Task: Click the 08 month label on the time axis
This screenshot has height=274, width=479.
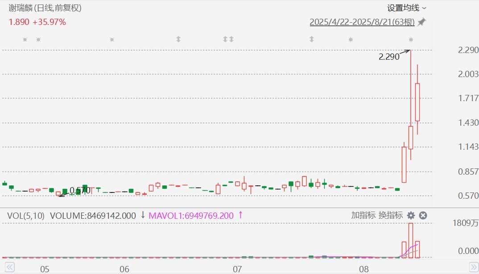Action: tap(364, 269)
